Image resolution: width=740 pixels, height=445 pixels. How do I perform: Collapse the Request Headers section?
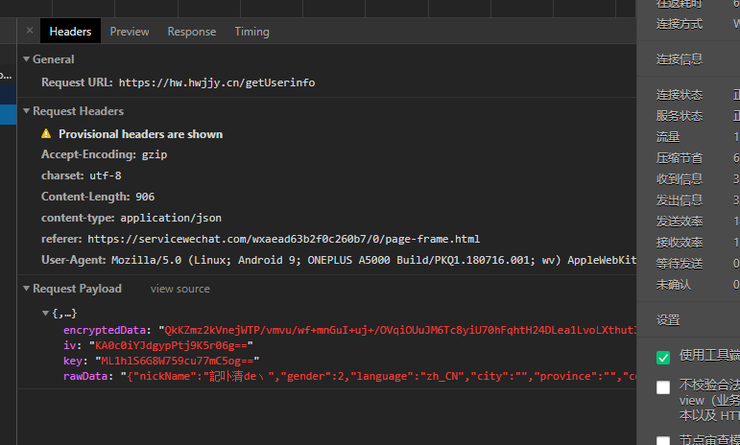(x=27, y=111)
